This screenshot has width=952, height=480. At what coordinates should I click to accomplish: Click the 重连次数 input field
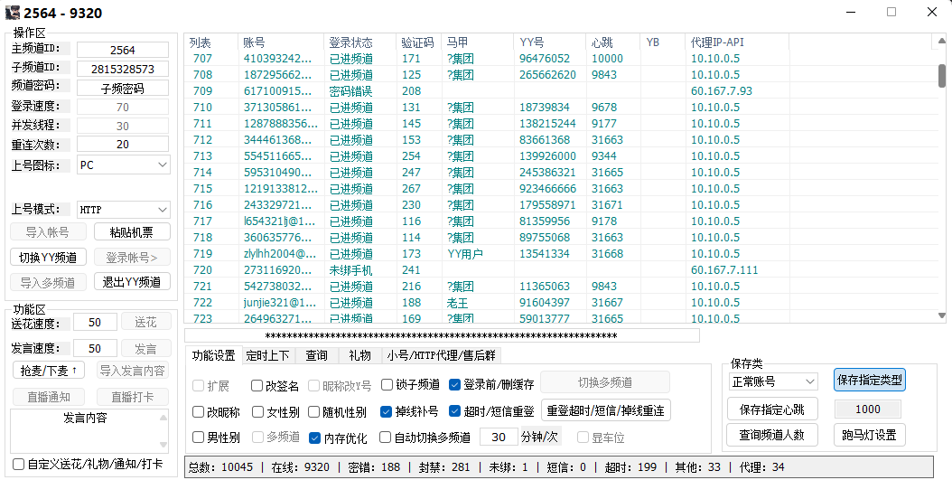123,145
